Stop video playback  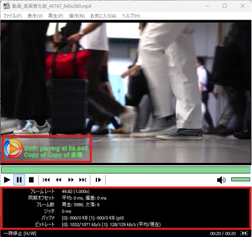tap(31, 180)
